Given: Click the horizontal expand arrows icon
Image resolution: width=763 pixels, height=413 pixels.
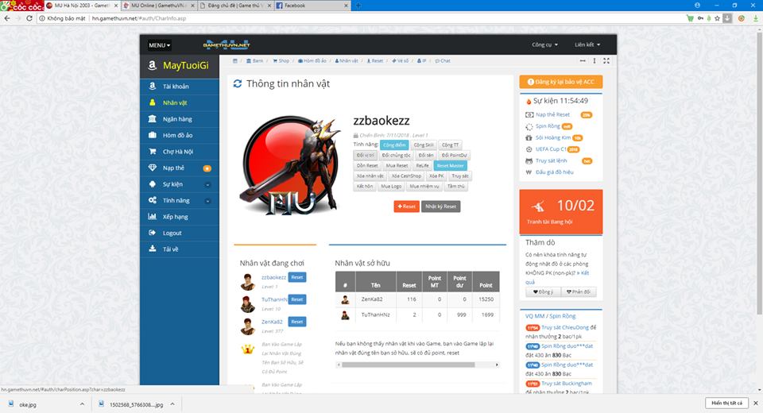Looking at the screenshot, I should [x=583, y=61].
